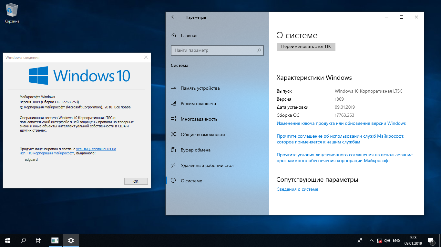Open Task View on the taskbar
This screenshot has height=247, width=441.
pos(39,240)
